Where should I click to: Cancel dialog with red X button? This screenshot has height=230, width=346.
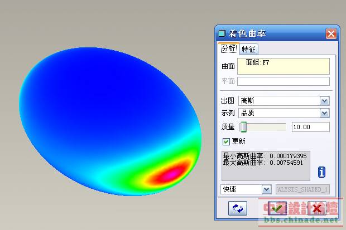click(317, 208)
